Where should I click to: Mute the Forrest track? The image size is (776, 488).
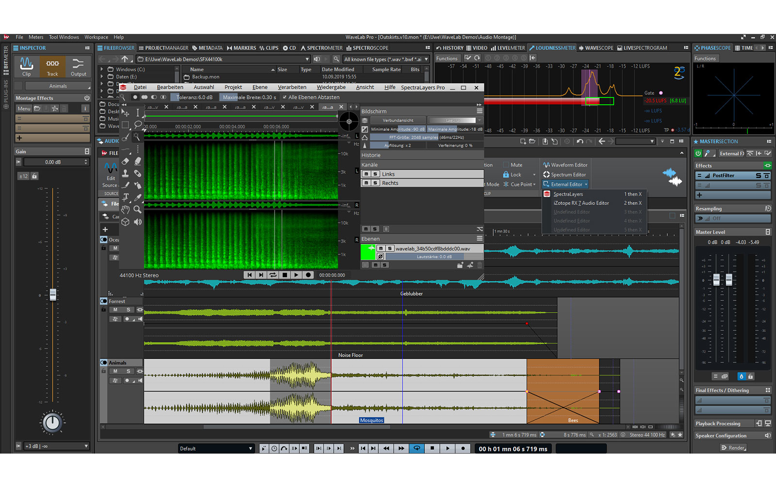coord(115,310)
